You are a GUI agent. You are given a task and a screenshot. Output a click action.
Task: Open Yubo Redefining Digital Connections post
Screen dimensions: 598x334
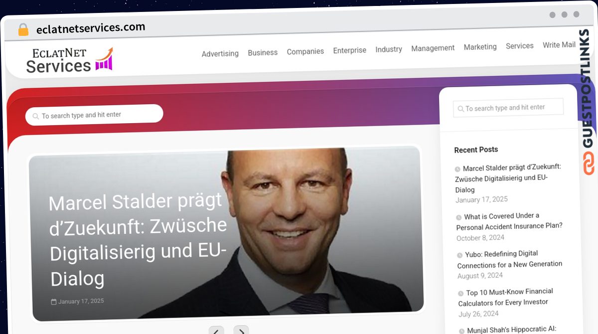510,259
